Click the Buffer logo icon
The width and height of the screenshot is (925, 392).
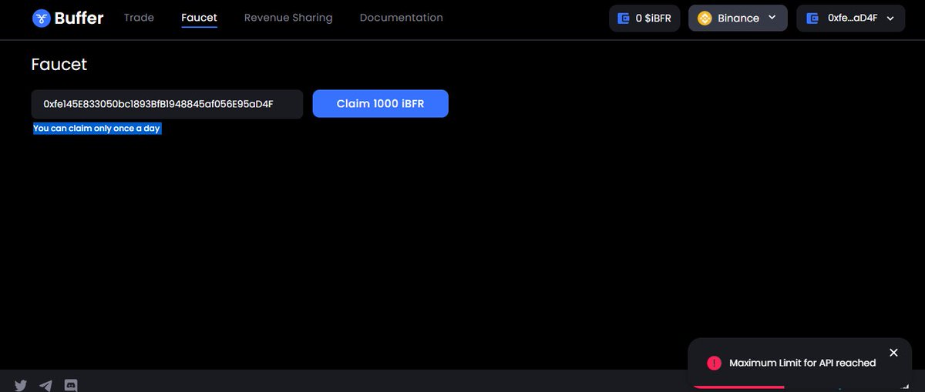[x=42, y=18]
